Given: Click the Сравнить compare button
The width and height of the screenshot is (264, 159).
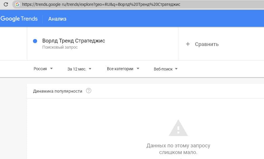Looking at the screenshot, I should [206, 44].
